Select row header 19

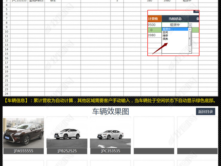click(7, 72)
